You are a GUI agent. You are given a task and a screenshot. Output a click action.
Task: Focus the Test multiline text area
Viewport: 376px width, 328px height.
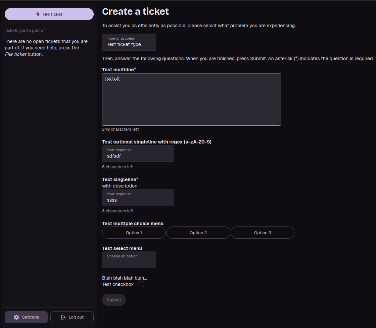[x=191, y=101]
